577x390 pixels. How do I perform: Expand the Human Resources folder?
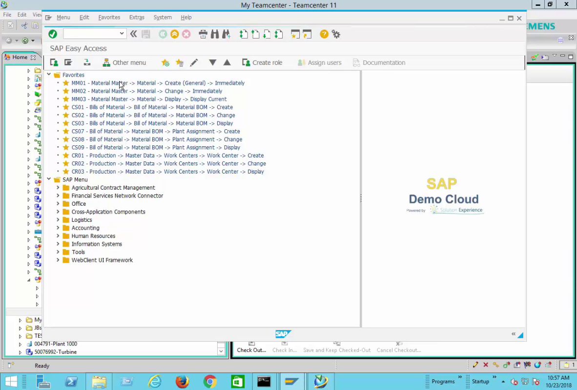[x=58, y=236]
